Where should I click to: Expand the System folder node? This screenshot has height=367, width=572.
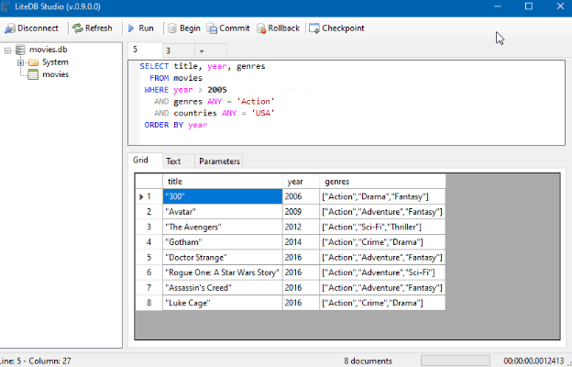[21, 62]
